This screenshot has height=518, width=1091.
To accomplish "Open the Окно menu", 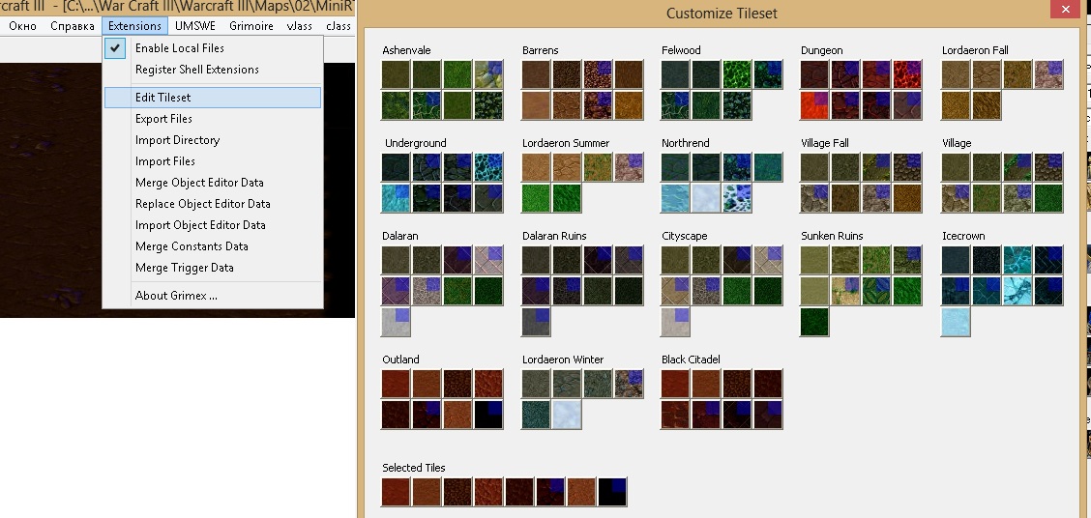I will click(22, 26).
